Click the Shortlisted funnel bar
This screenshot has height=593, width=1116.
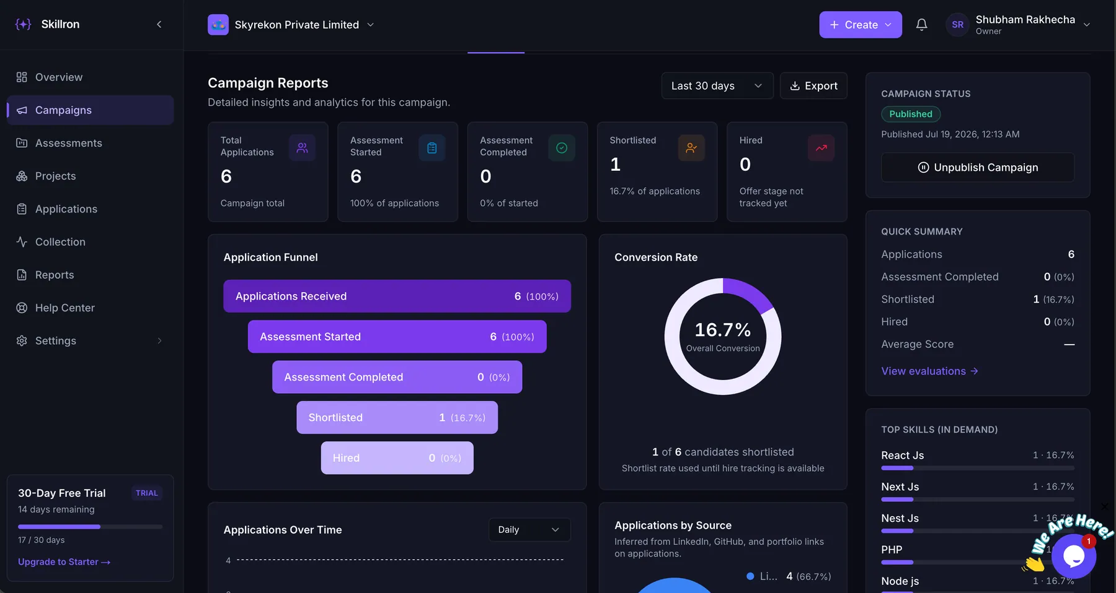point(397,417)
